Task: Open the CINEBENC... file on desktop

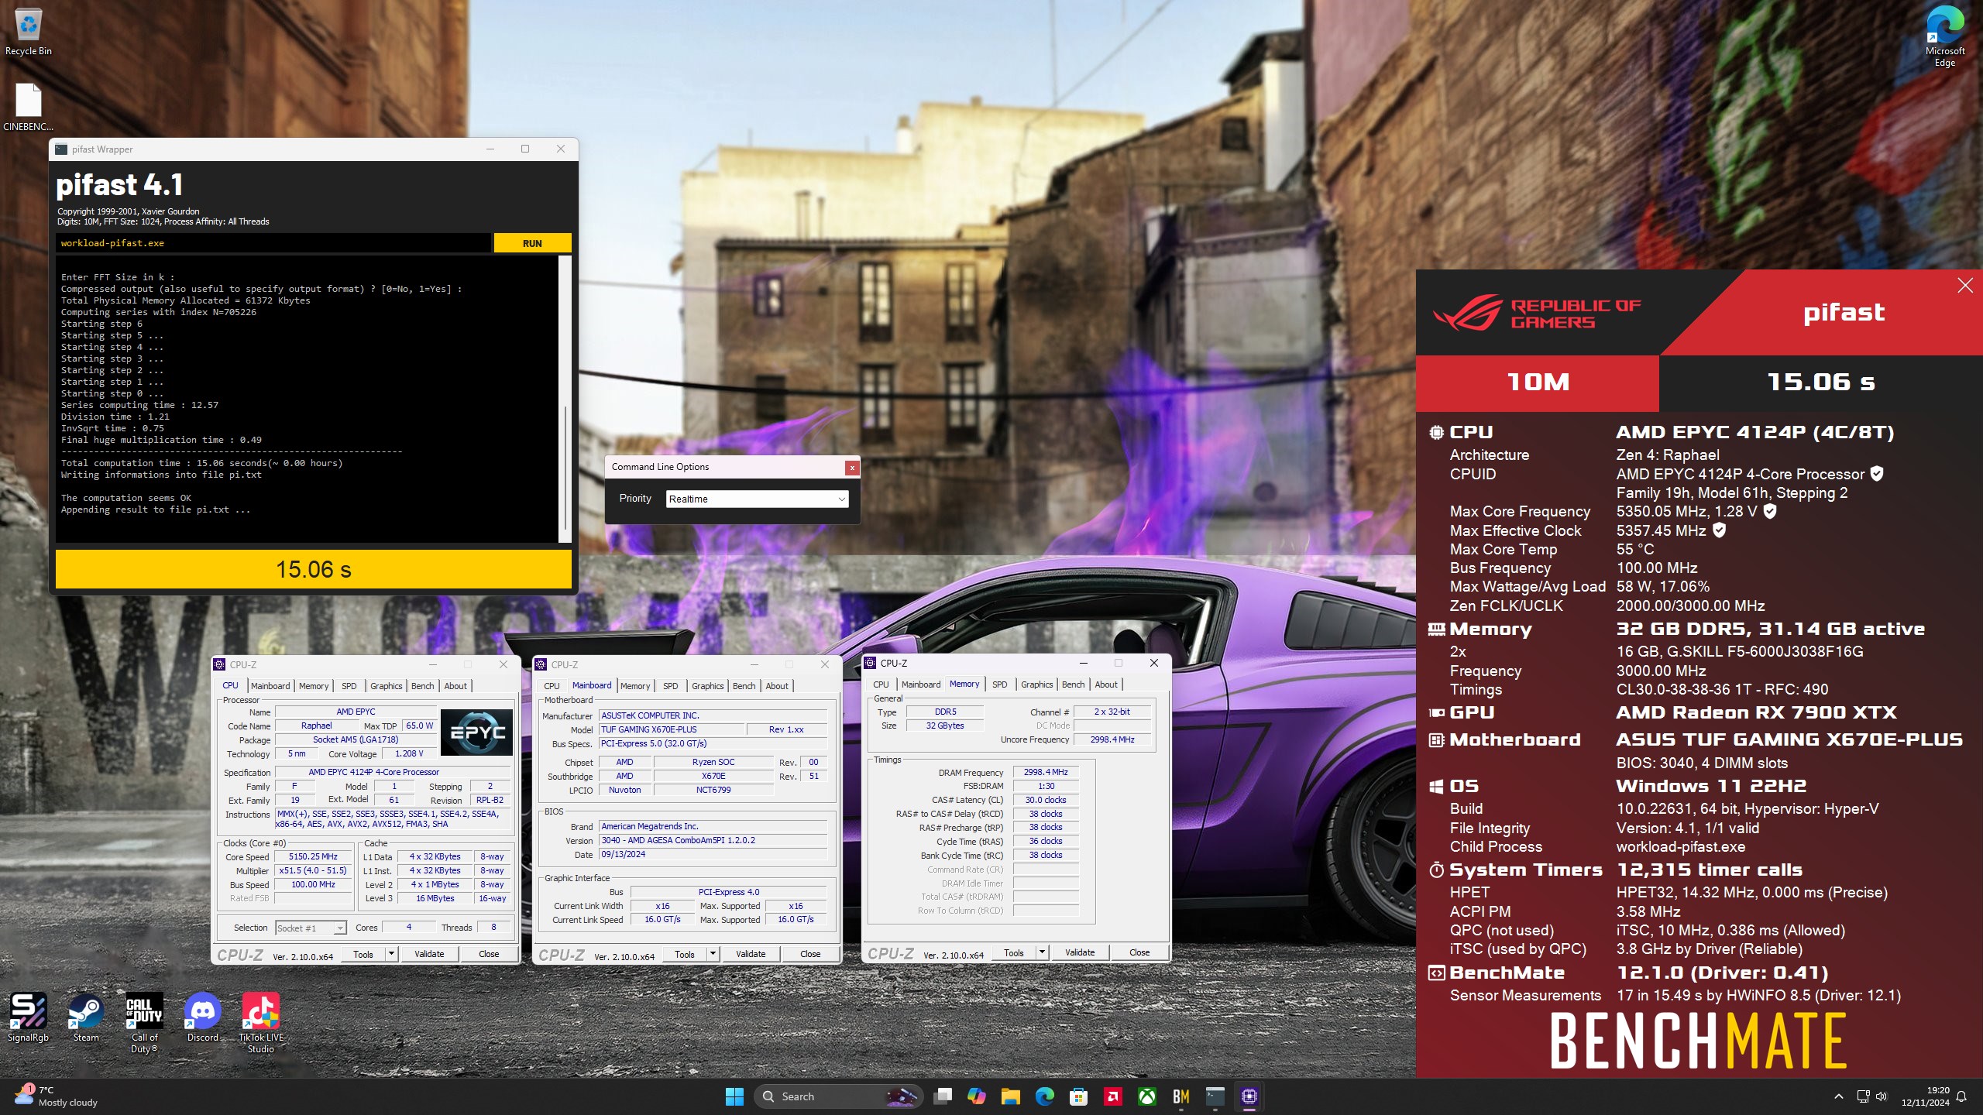Action: (28, 107)
